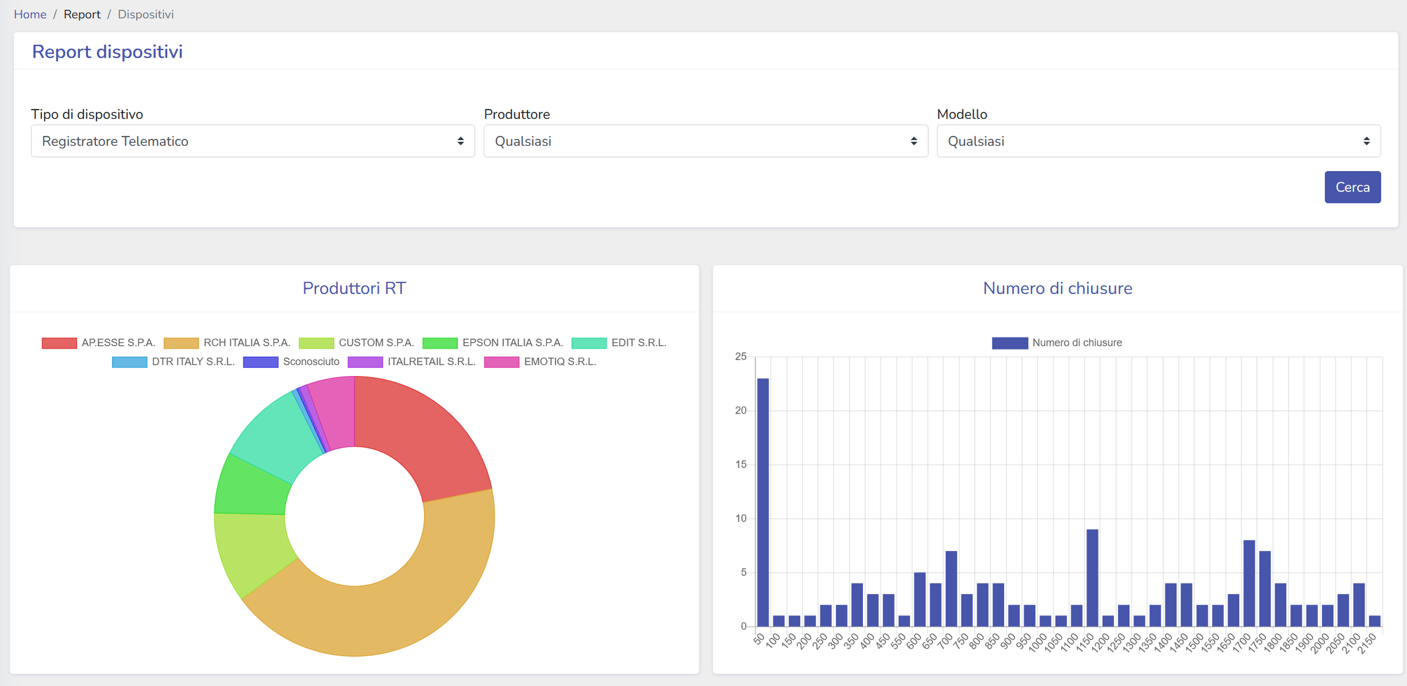Expand the Modello dropdown
The width and height of the screenshot is (1407, 686).
(x=1158, y=141)
